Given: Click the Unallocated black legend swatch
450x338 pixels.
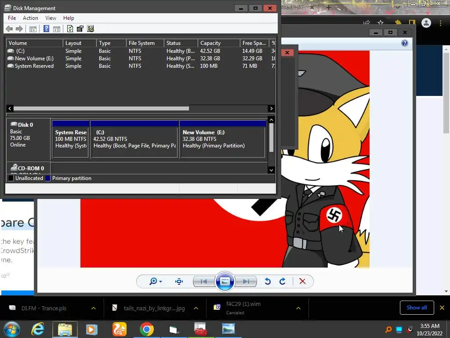Looking at the screenshot, I should [11, 178].
